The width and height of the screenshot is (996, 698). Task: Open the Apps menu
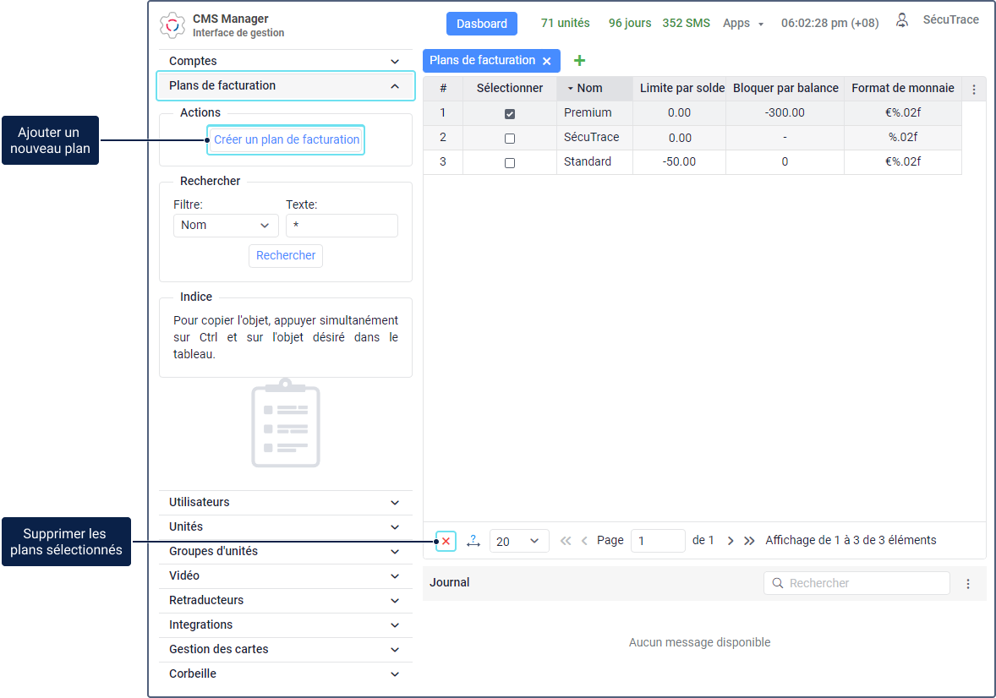point(742,24)
